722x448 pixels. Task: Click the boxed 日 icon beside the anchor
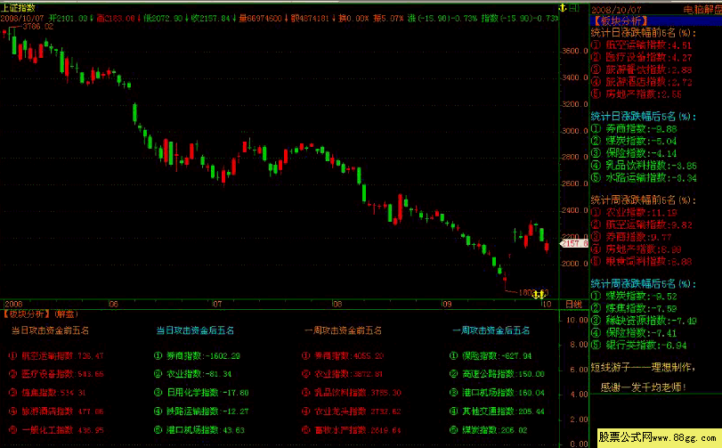click(574, 8)
